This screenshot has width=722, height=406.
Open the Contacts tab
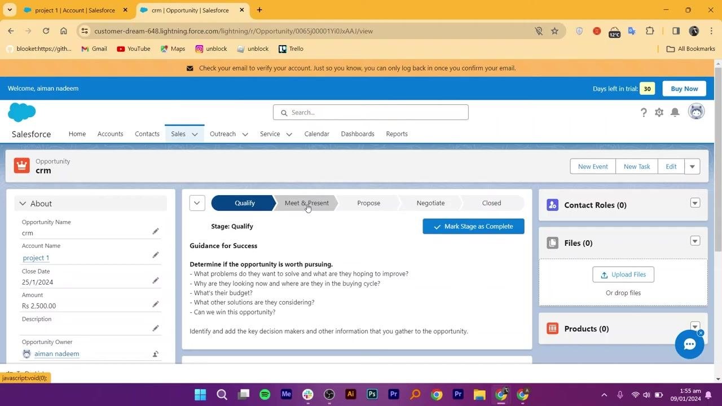(147, 134)
